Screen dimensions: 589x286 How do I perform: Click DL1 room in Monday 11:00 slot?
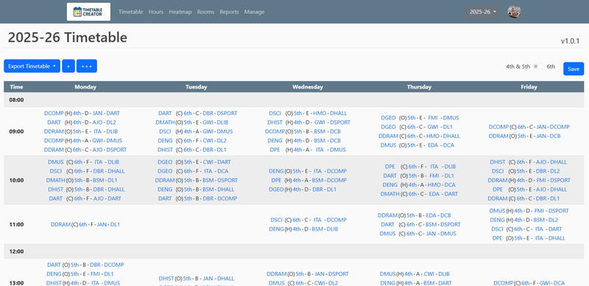click(x=115, y=224)
